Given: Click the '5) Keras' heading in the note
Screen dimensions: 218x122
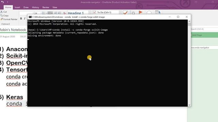Looking at the screenshot, I should click(x=12, y=97).
